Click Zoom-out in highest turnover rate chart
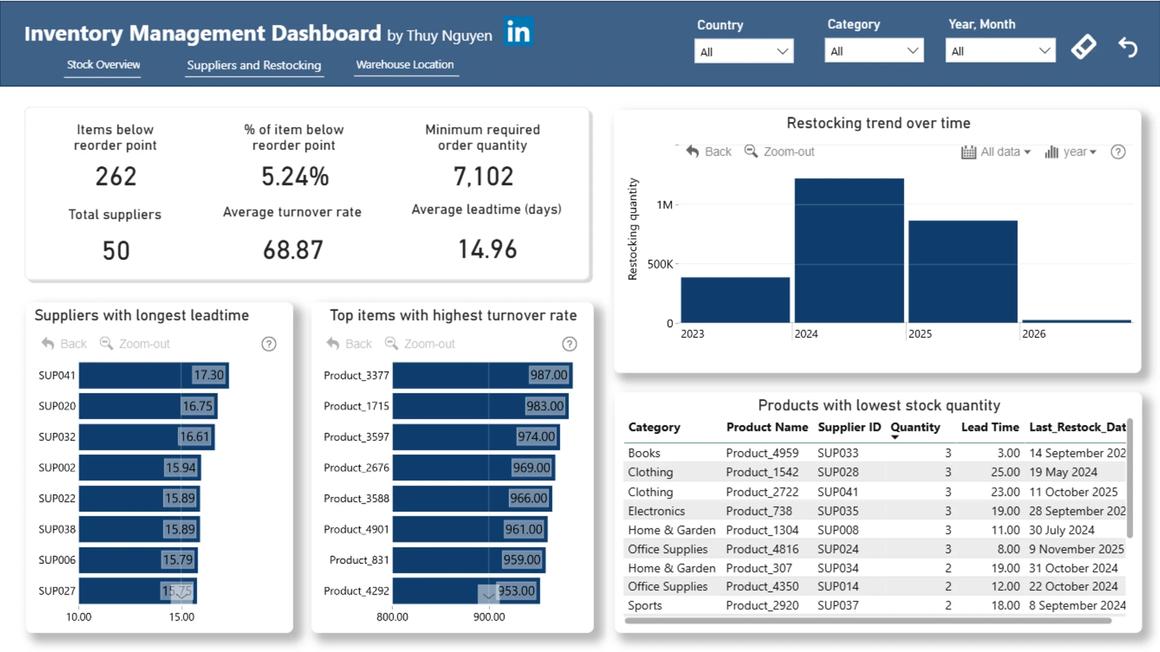 pos(420,344)
